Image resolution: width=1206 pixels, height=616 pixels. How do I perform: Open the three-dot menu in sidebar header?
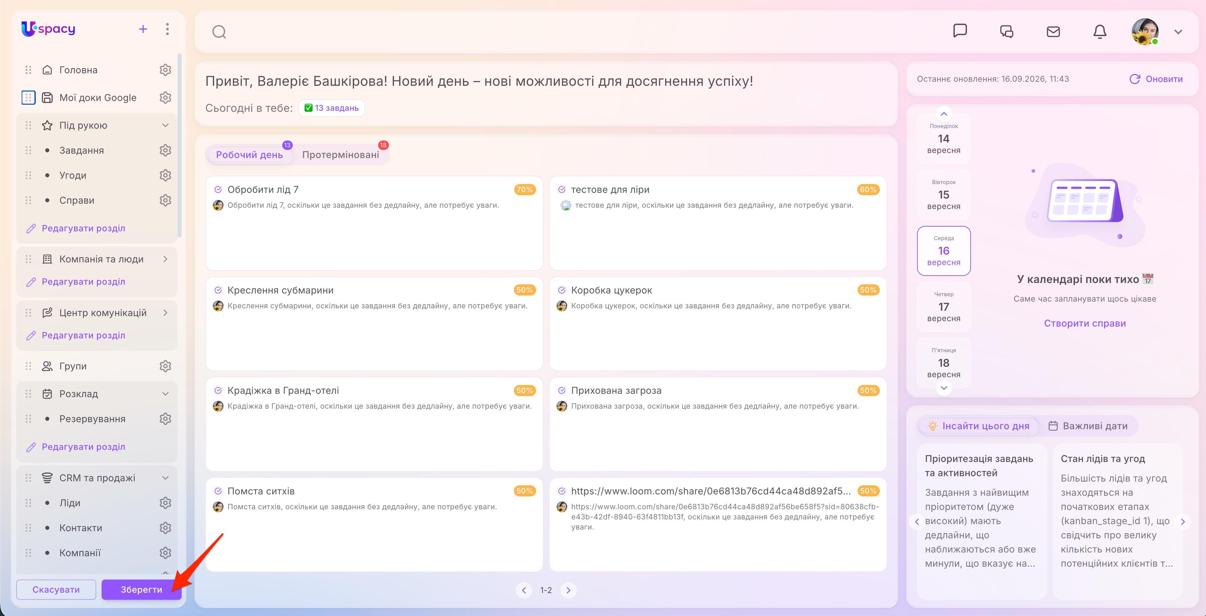click(167, 29)
